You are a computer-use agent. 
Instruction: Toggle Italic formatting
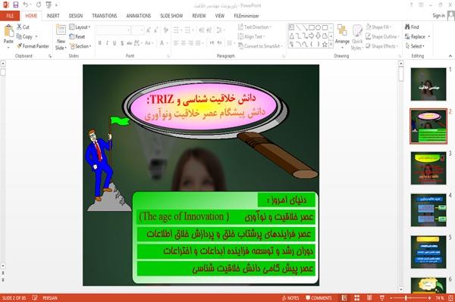click(x=107, y=43)
